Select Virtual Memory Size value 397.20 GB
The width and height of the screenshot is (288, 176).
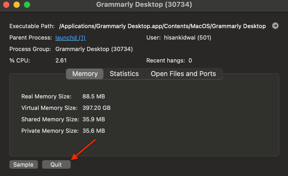tap(96, 108)
